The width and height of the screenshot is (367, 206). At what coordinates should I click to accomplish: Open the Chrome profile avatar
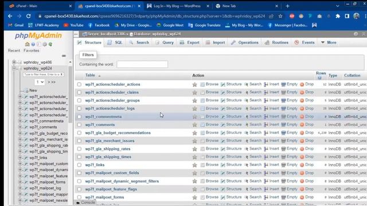[x=356, y=16]
